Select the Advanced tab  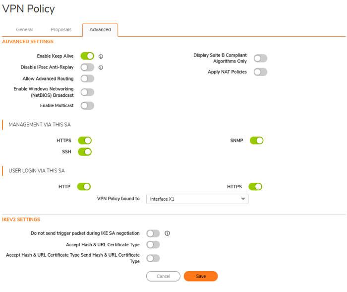tap(100, 30)
